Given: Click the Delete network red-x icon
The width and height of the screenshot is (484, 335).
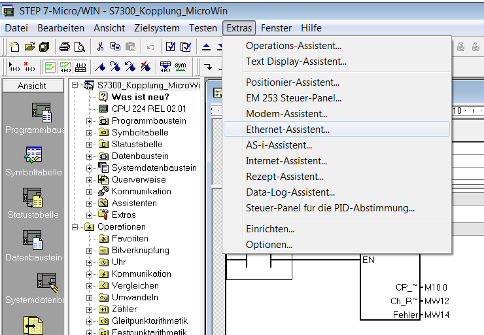Looking at the screenshot, I should [29, 66].
